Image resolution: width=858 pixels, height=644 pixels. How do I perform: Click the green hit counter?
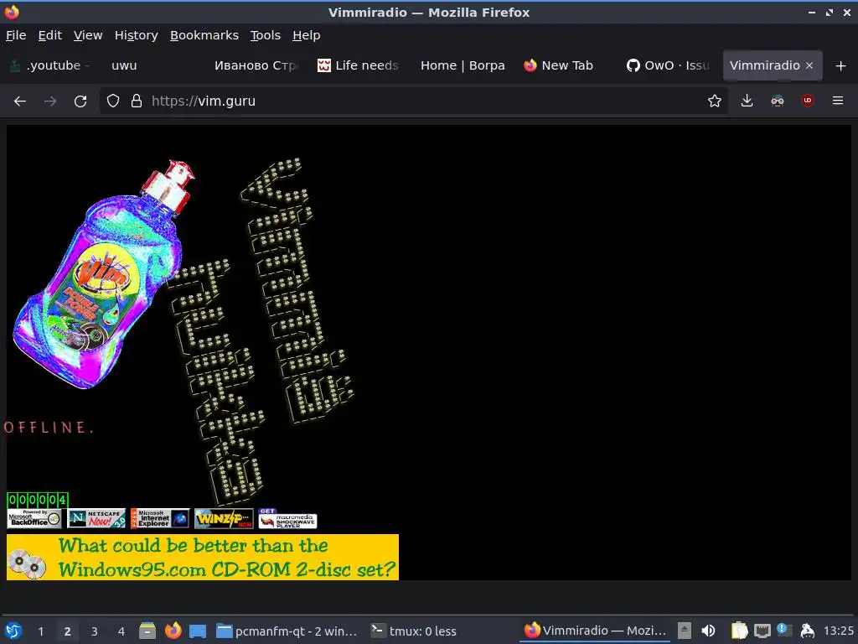point(37,500)
